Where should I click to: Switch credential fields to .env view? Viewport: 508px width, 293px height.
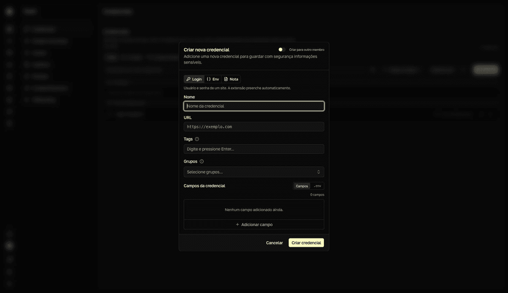[317, 186]
